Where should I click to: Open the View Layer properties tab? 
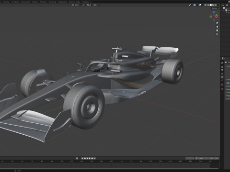[x=222, y=74]
